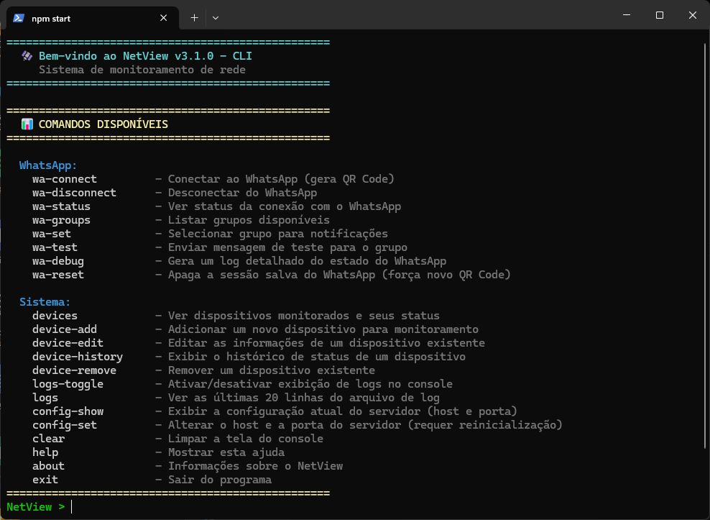Click the Sistema section heading
The image size is (710, 520).
click(45, 302)
